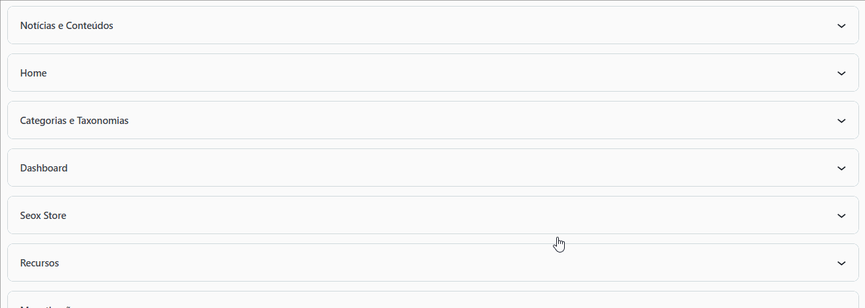Expand the Recursos accordion section

(x=432, y=263)
